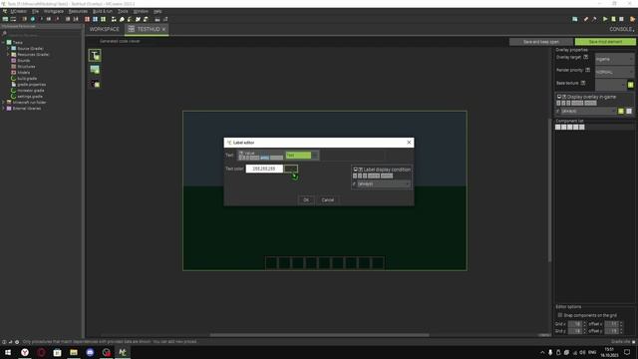Close the TESTHUD tab
Viewport: 638px width, 359px height.
point(163,29)
